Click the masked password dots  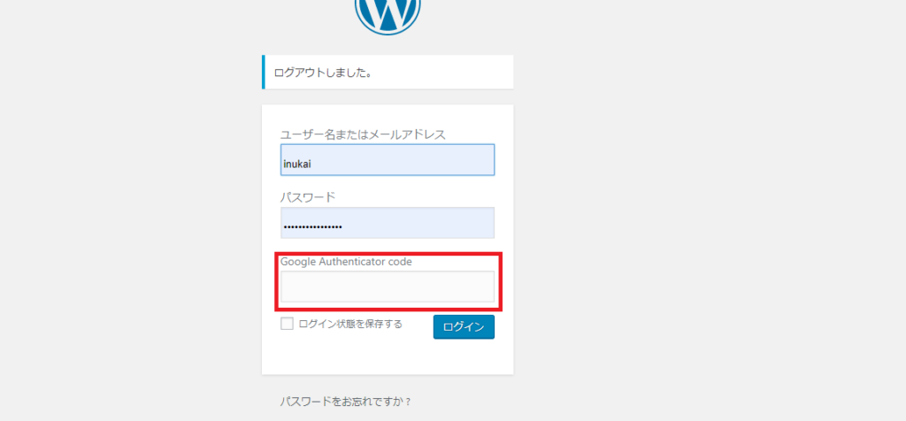click(x=313, y=227)
